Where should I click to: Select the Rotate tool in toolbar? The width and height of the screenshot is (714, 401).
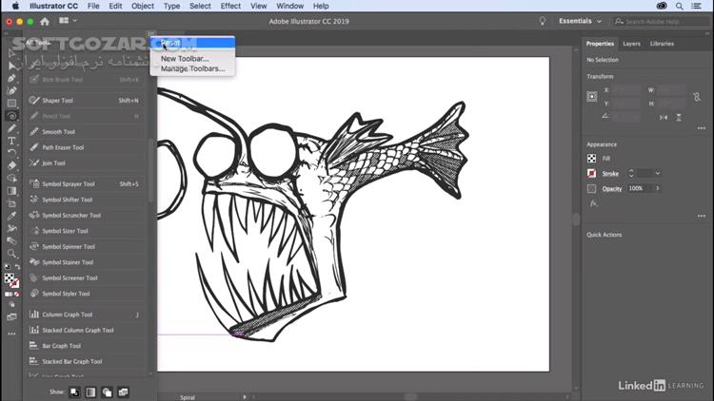[x=11, y=153]
